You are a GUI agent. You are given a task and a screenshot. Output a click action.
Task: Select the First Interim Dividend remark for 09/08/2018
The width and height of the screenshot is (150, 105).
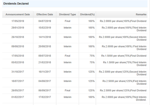tap(124, 48)
